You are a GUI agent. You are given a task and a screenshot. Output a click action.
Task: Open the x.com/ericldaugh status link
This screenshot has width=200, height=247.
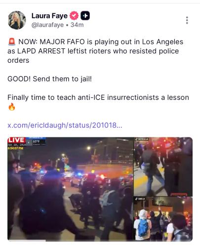[x=65, y=125]
